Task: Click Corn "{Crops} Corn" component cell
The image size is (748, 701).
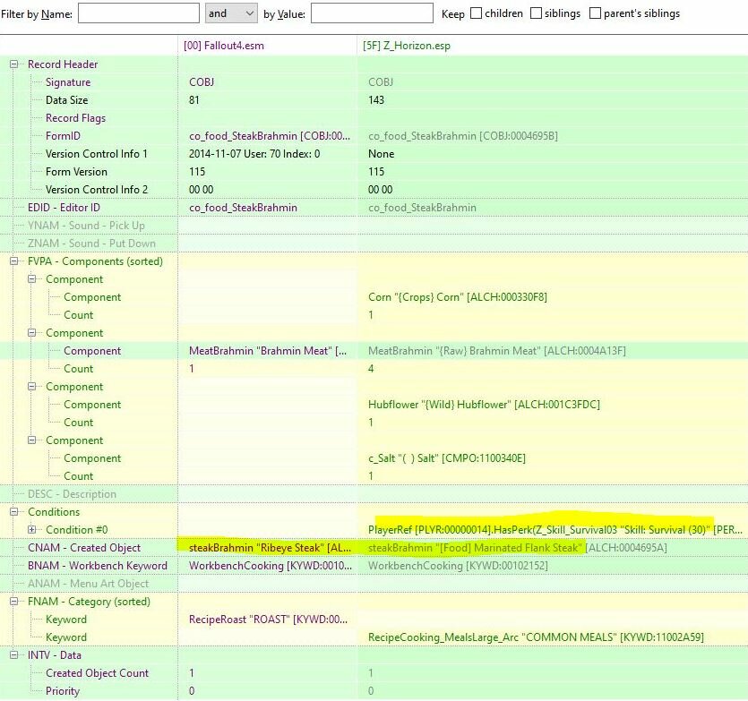Action: click(458, 297)
